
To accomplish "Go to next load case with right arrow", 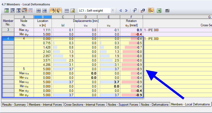I will pos(126,11).
